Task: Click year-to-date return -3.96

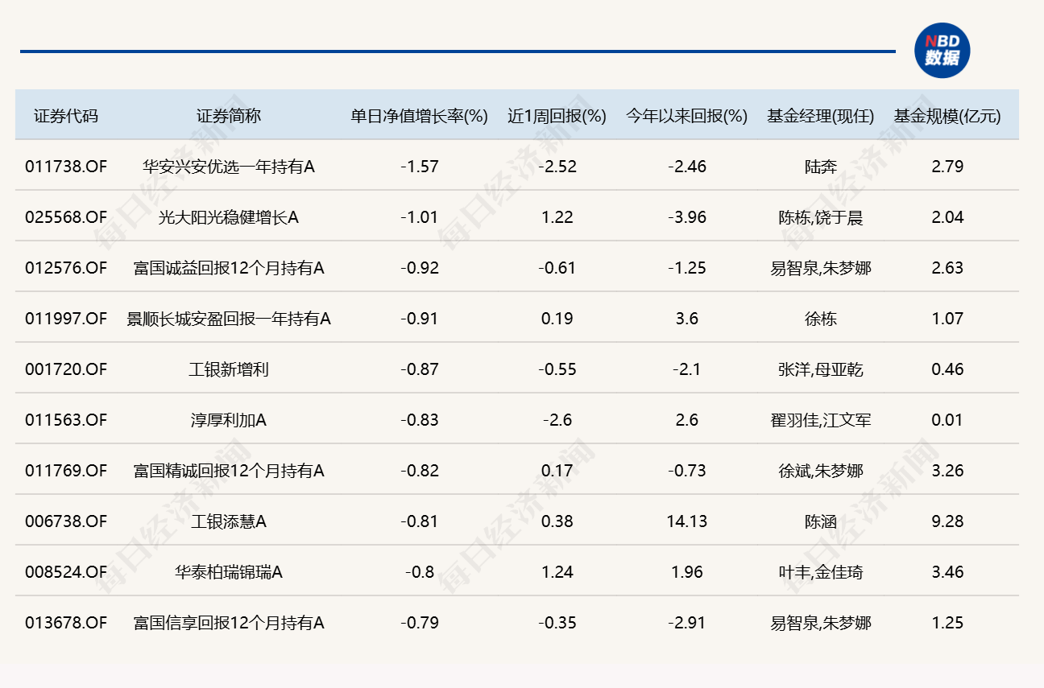Action: tap(687, 217)
